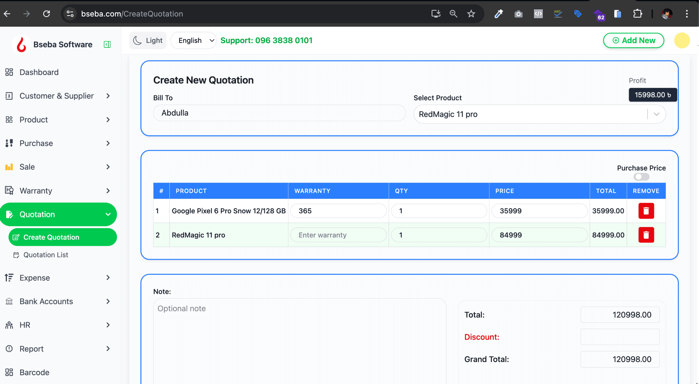Reload the page in the browser
Screen dimensions: 699x384
[x=46, y=14]
